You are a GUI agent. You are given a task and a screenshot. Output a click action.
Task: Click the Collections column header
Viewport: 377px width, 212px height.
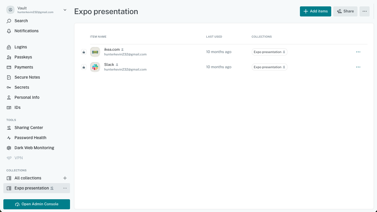point(262,37)
